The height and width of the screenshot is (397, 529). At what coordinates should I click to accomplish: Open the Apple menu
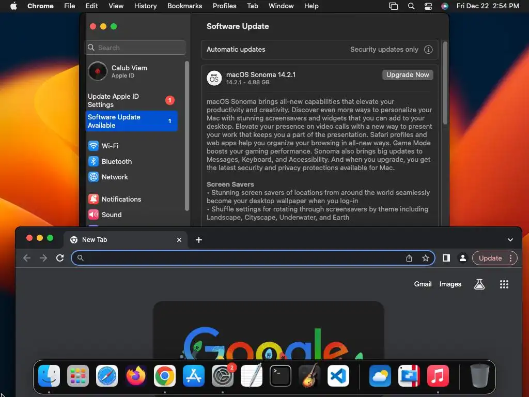[13, 6]
